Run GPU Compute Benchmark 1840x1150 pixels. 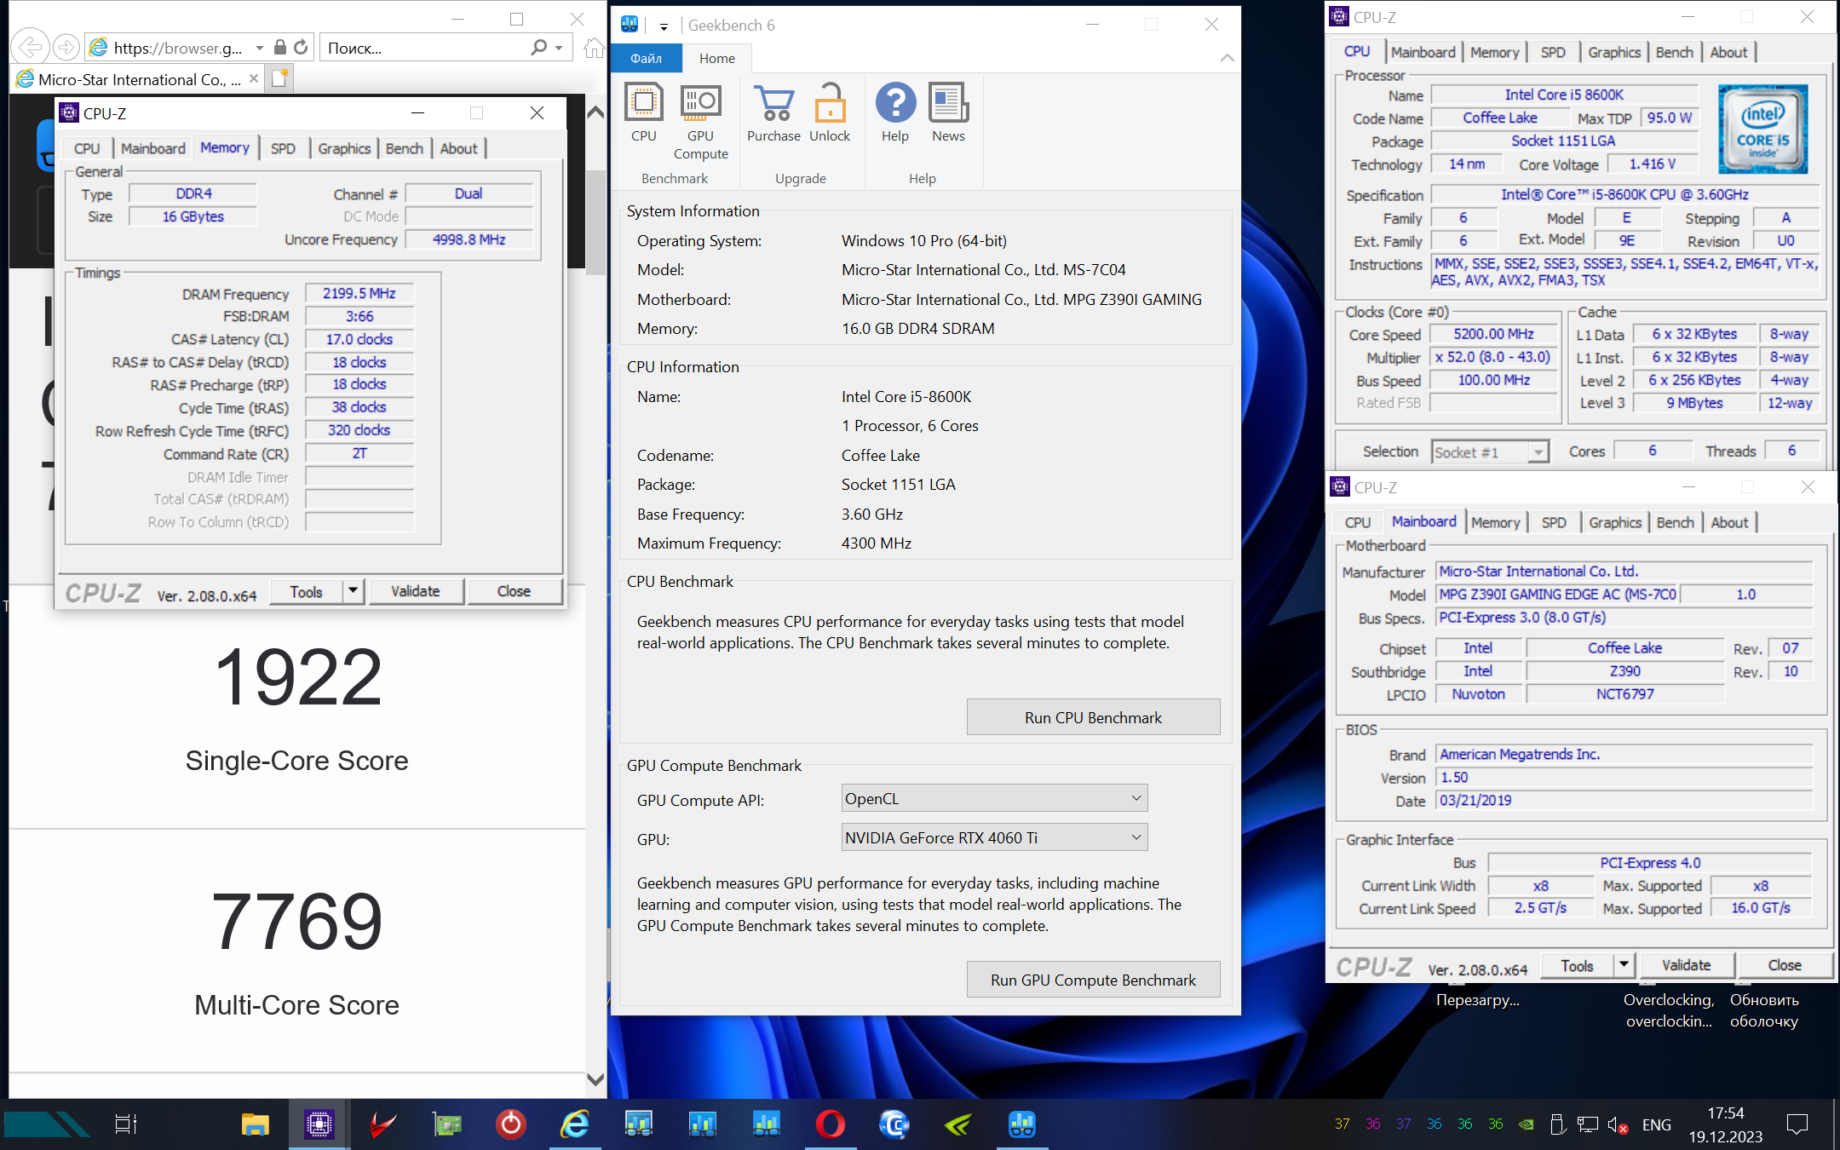click(x=1093, y=980)
